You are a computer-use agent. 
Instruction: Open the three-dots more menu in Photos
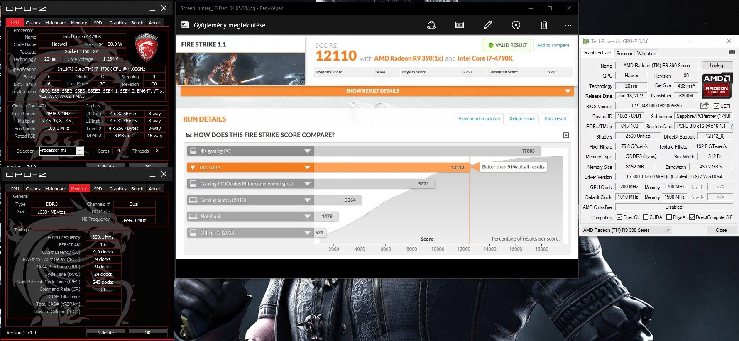click(568, 25)
